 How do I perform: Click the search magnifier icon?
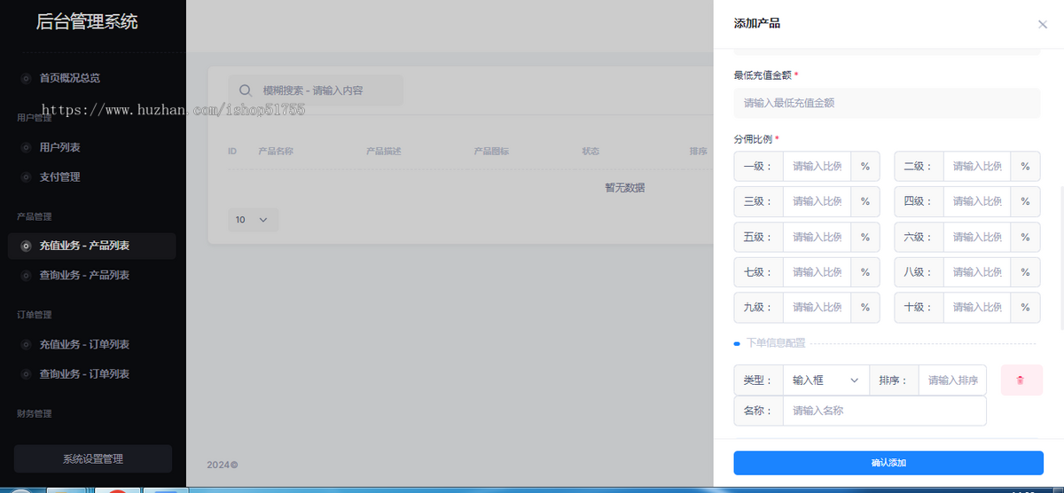(x=246, y=90)
